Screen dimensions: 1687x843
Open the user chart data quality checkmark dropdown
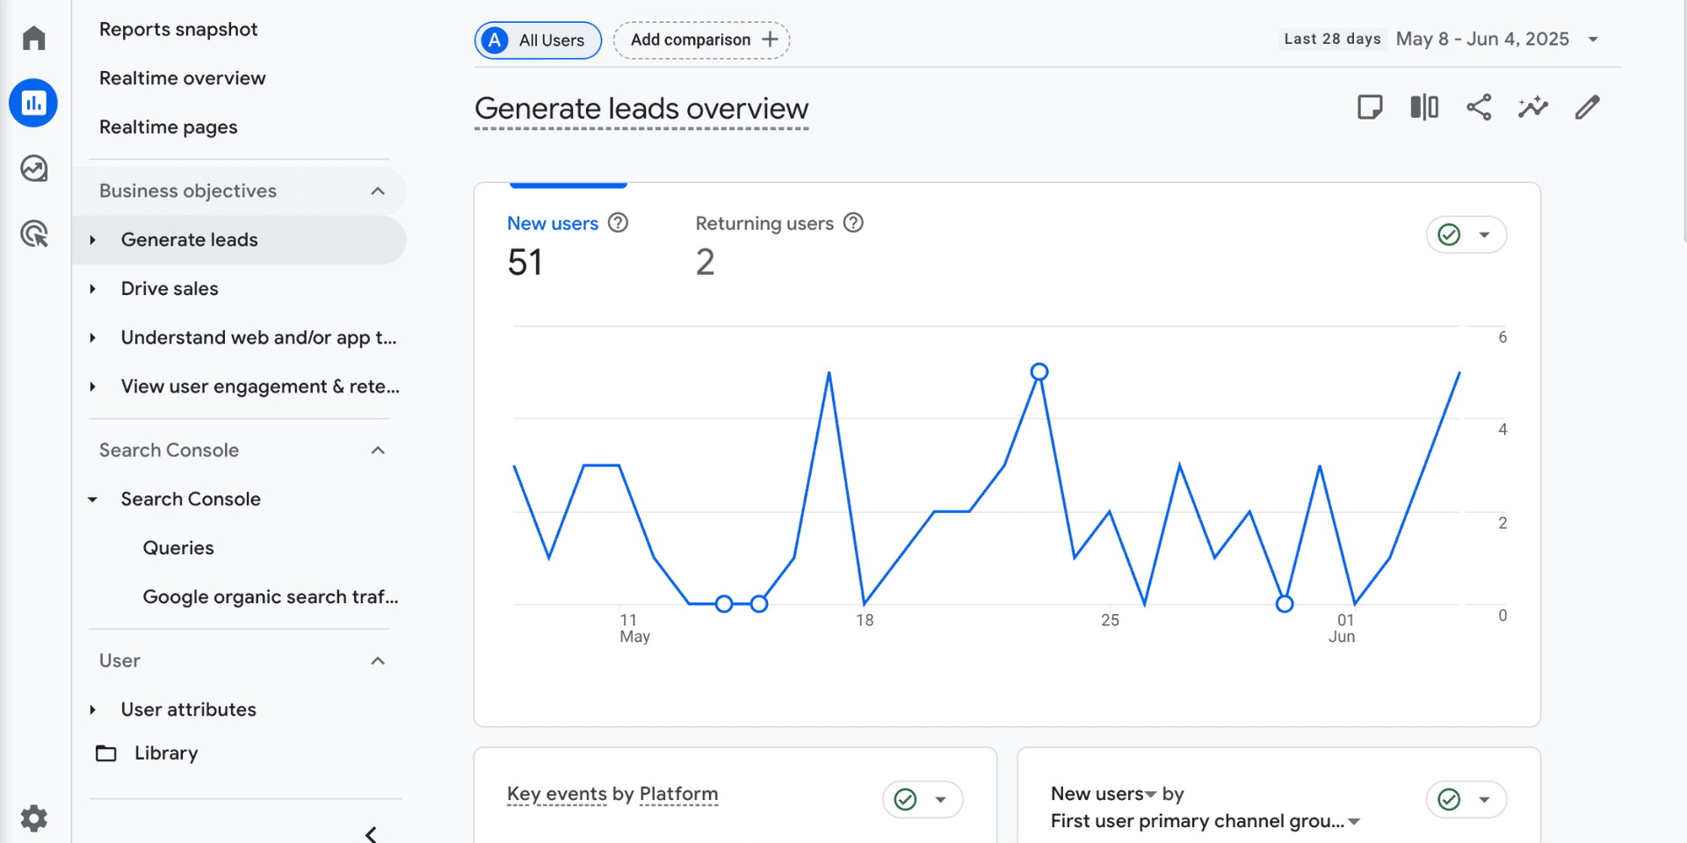[1466, 234]
